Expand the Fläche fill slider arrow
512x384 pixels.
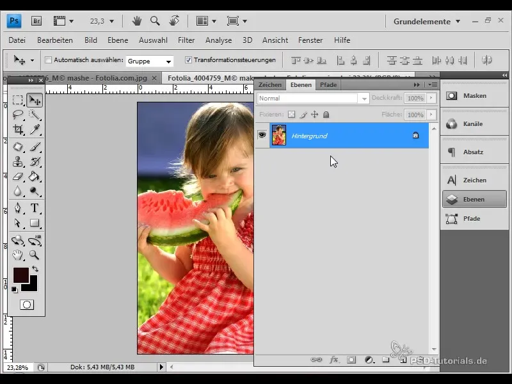tap(431, 115)
